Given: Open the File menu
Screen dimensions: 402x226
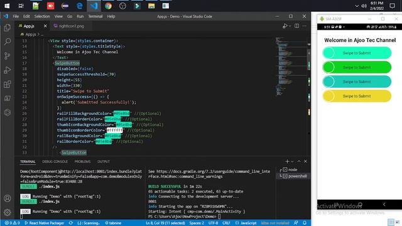Looking at the screenshot, I should (16, 16).
